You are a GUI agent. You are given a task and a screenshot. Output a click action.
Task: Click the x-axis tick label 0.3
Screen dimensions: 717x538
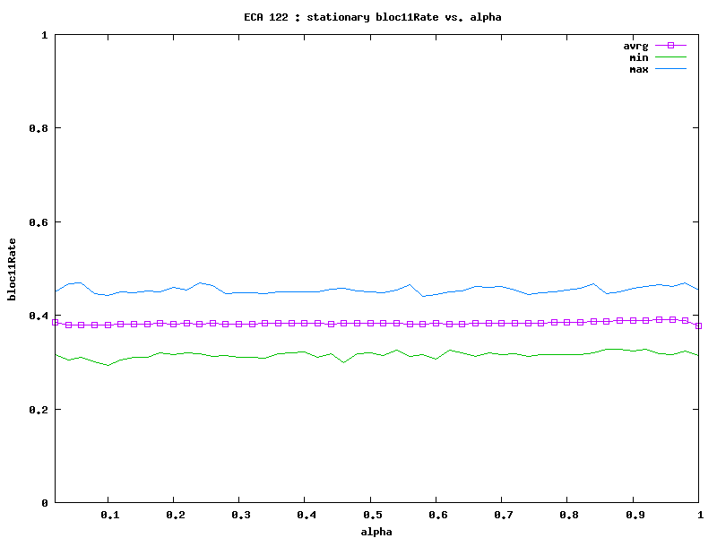240,515
